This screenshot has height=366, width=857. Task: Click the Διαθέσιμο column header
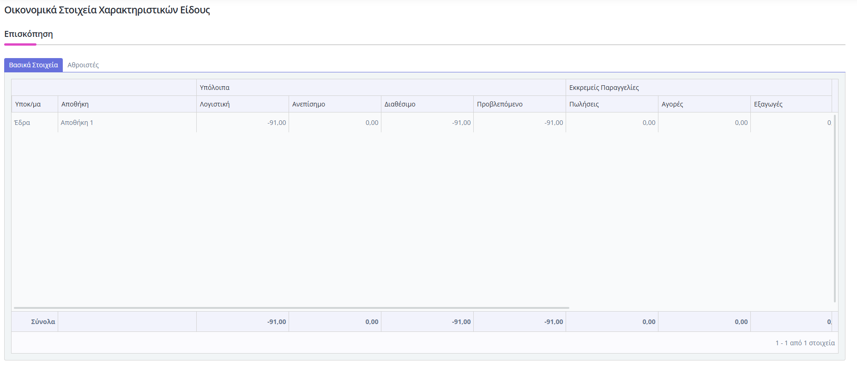427,104
